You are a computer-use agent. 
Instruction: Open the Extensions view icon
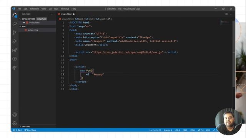click(15, 50)
